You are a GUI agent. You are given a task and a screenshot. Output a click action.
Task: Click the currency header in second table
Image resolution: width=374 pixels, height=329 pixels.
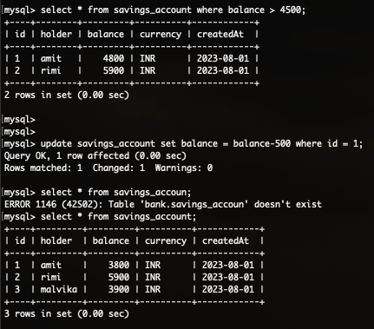pos(166,241)
